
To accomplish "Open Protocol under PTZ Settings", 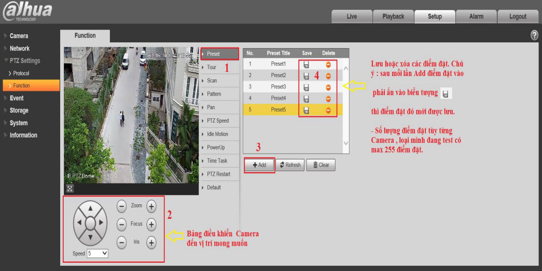I will [21, 73].
